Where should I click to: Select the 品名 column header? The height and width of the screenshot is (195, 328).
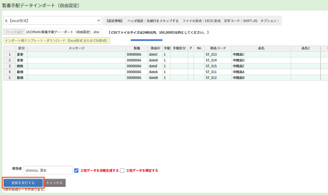coord(261,48)
